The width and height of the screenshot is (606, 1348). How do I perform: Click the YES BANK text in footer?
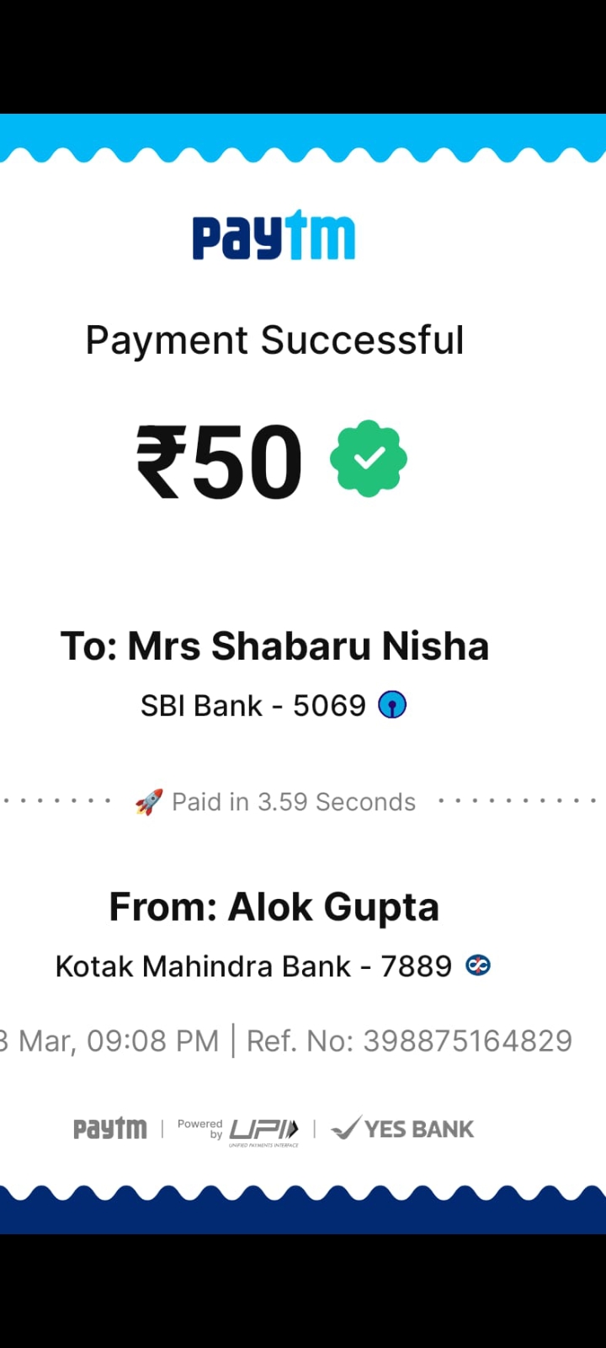[419, 1129]
